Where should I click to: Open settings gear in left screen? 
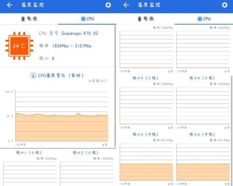tap(108, 5)
